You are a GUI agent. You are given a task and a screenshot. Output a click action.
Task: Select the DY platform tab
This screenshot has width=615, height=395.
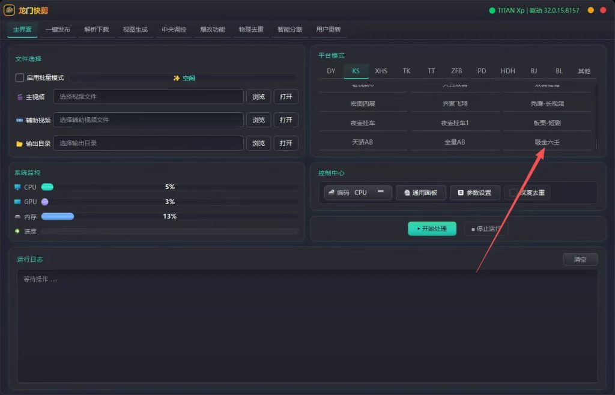(331, 71)
